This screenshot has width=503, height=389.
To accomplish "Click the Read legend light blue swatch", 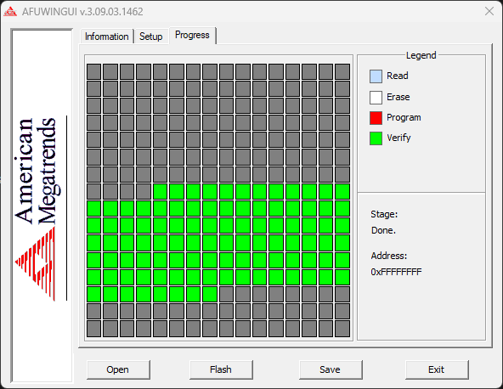I will coord(376,76).
